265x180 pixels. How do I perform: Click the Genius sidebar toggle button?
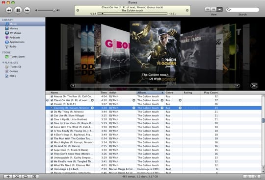(x=256, y=177)
